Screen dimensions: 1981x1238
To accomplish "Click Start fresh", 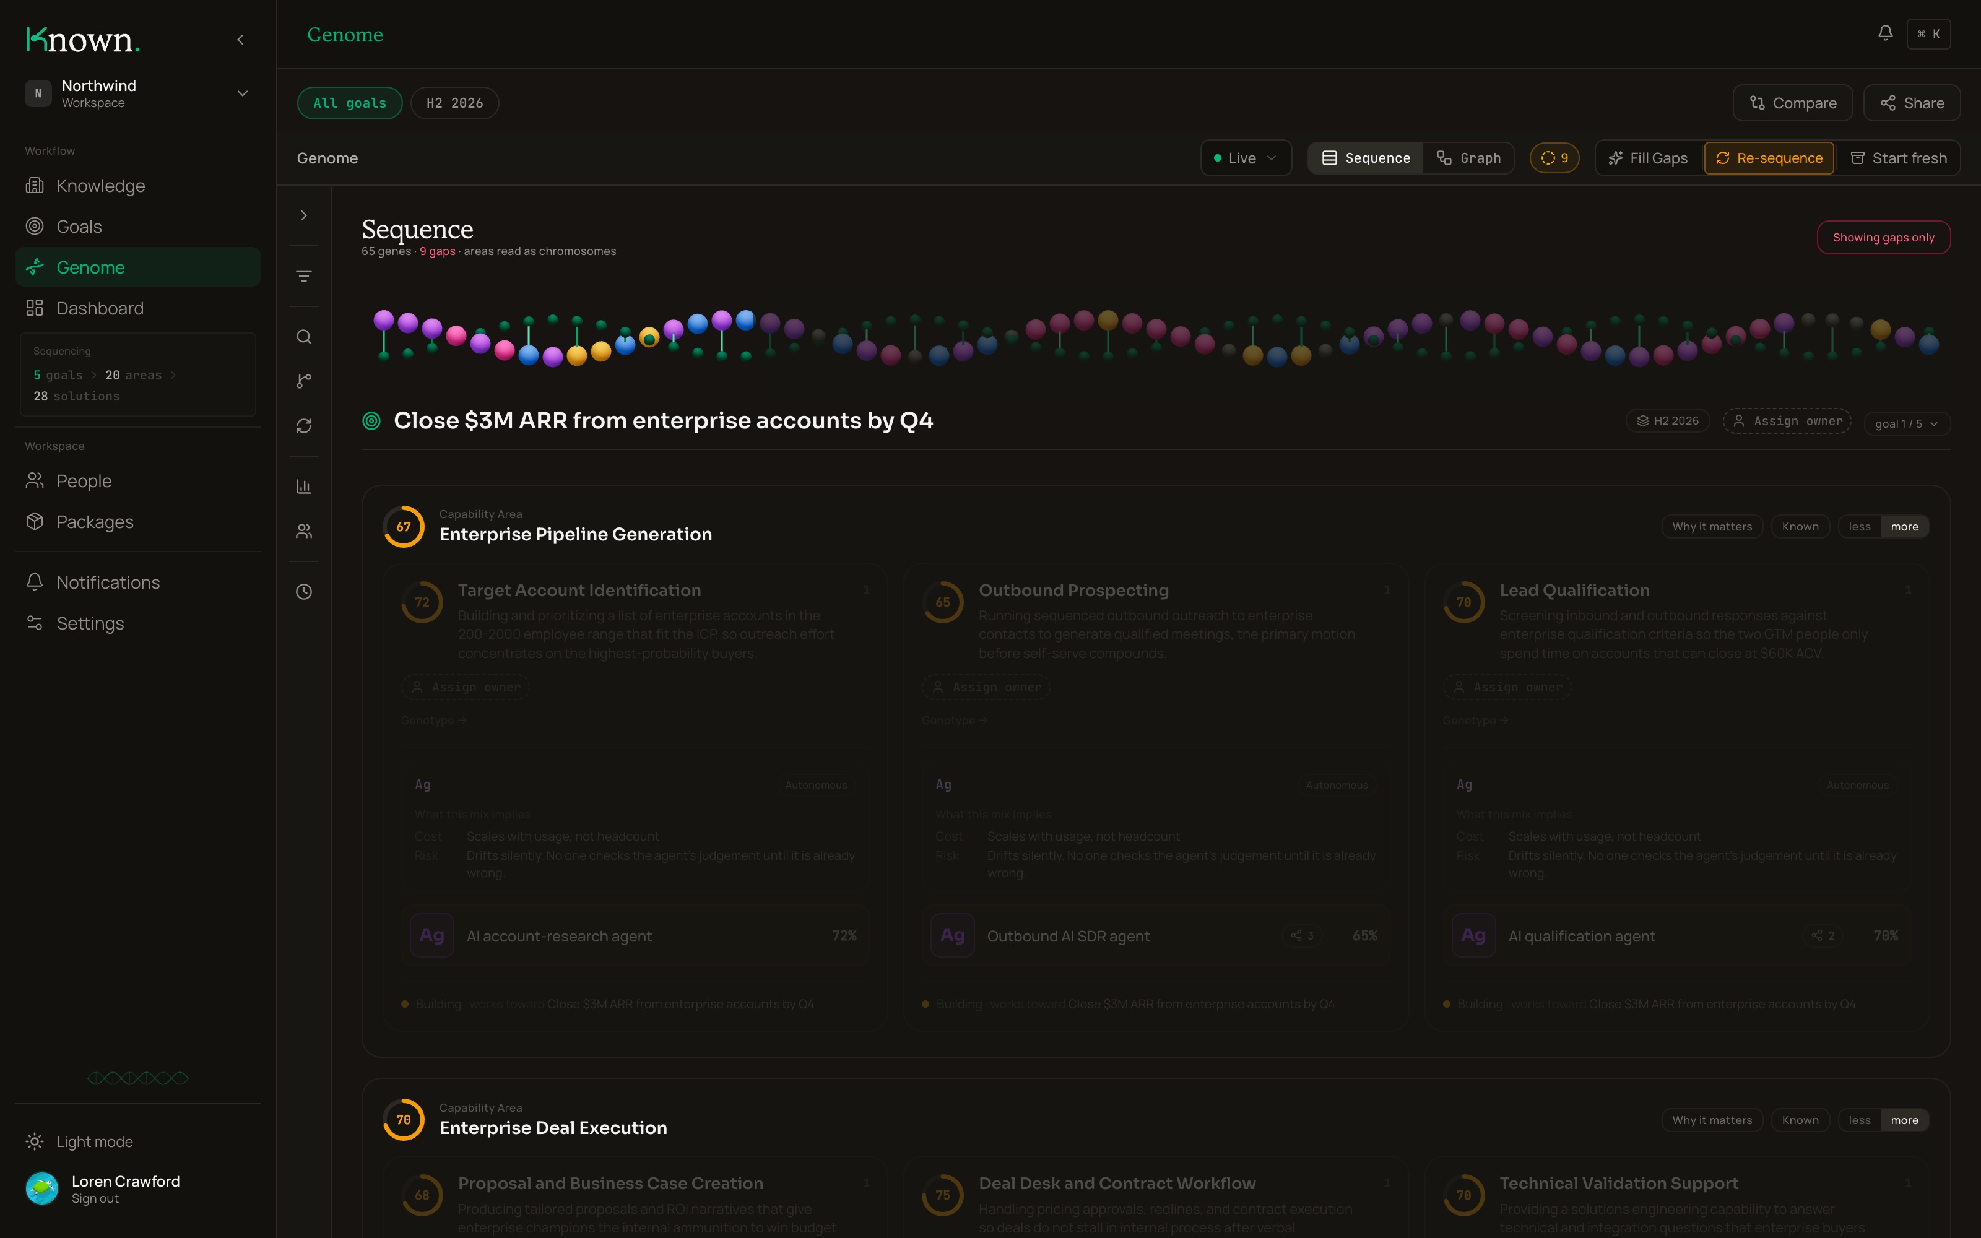I will [x=1898, y=158].
